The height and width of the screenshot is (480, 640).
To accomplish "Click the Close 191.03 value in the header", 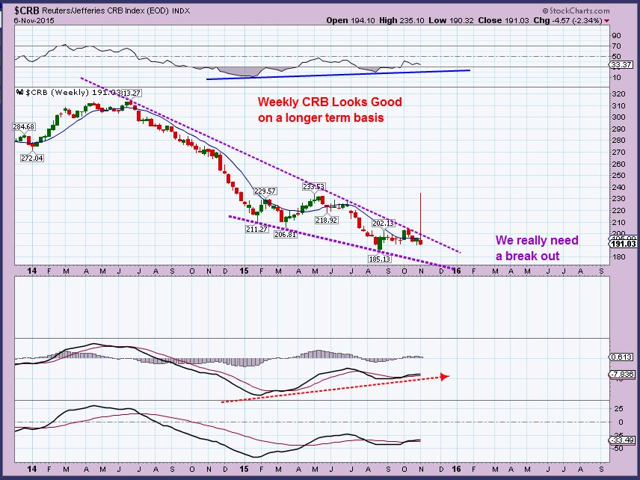I will pos(504,20).
